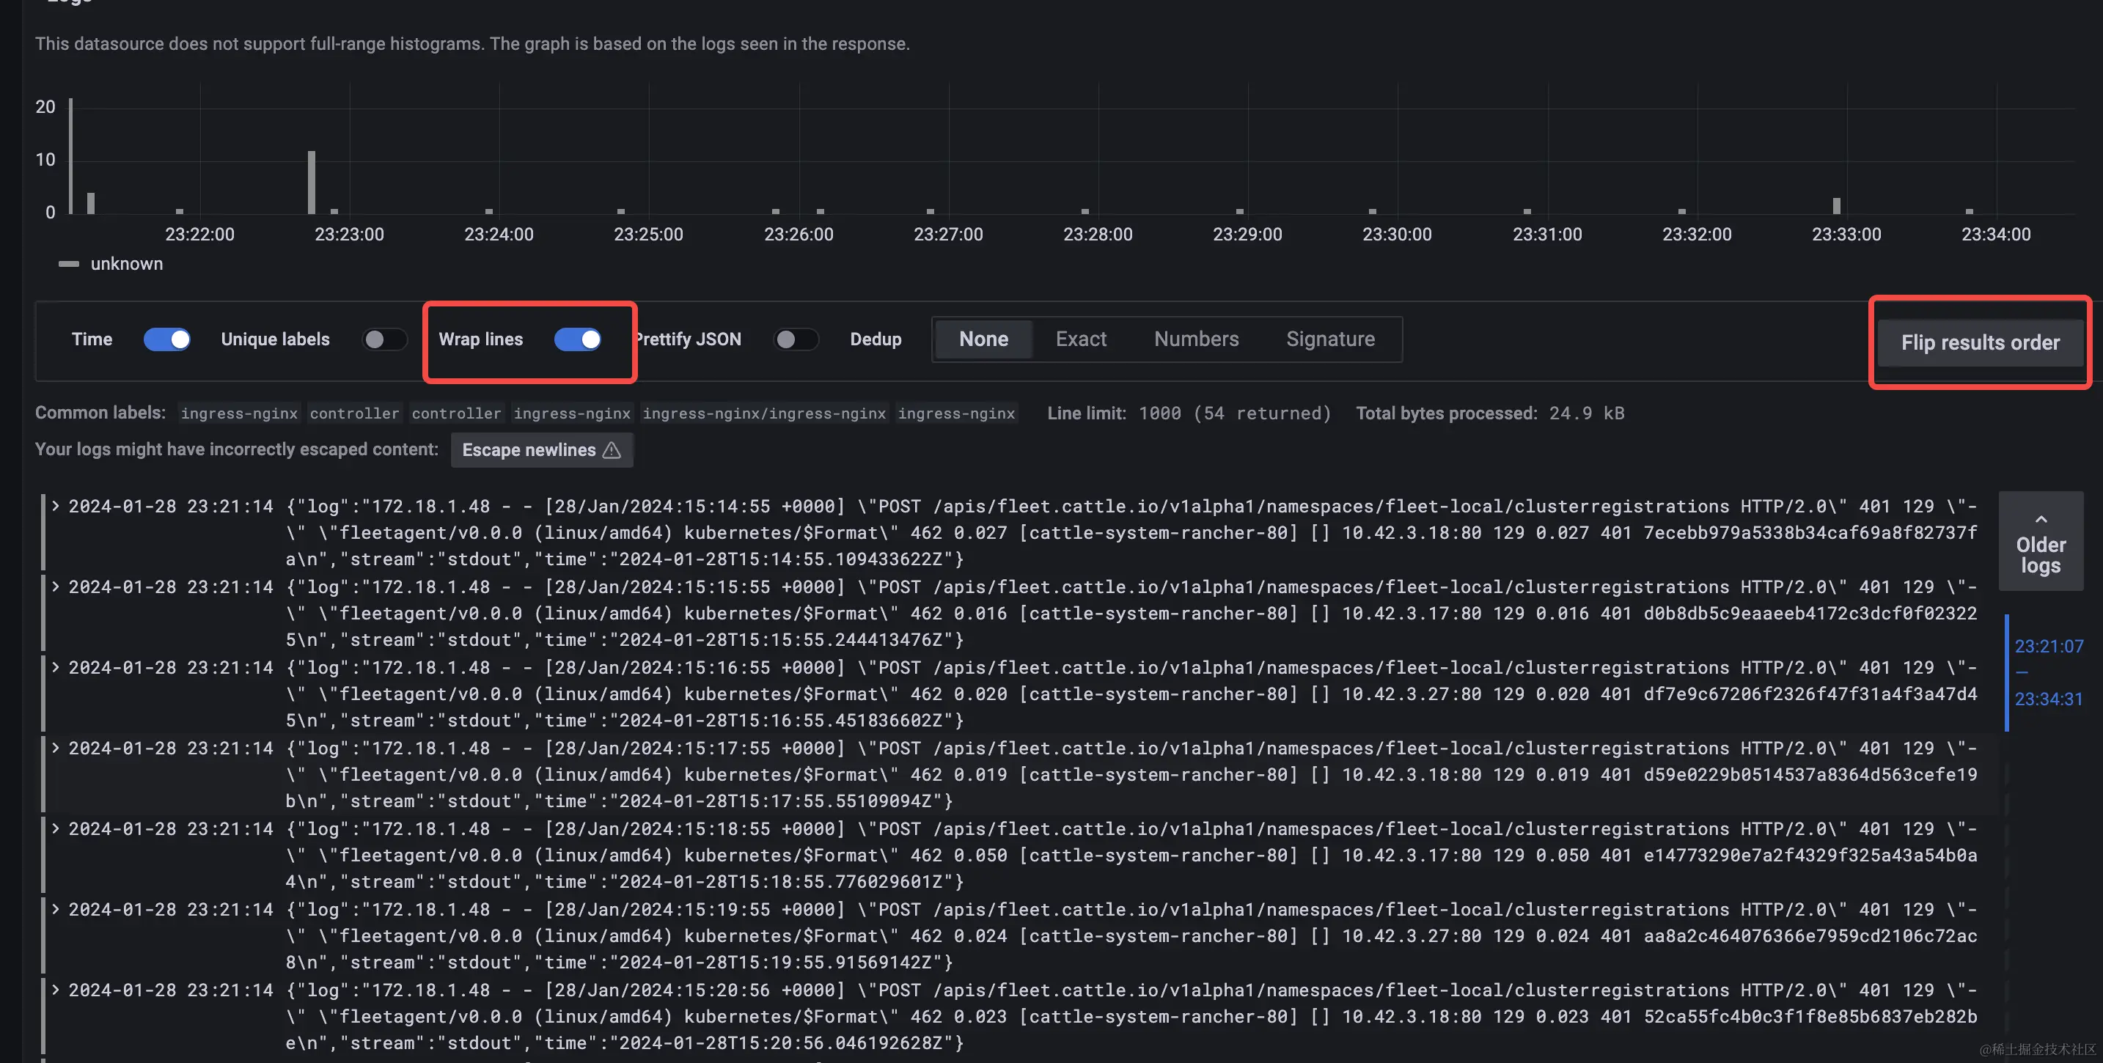The width and height of the screenshot is (2103, 1063).
Task: Load Older logs
Action: (x=2040, y=541)
